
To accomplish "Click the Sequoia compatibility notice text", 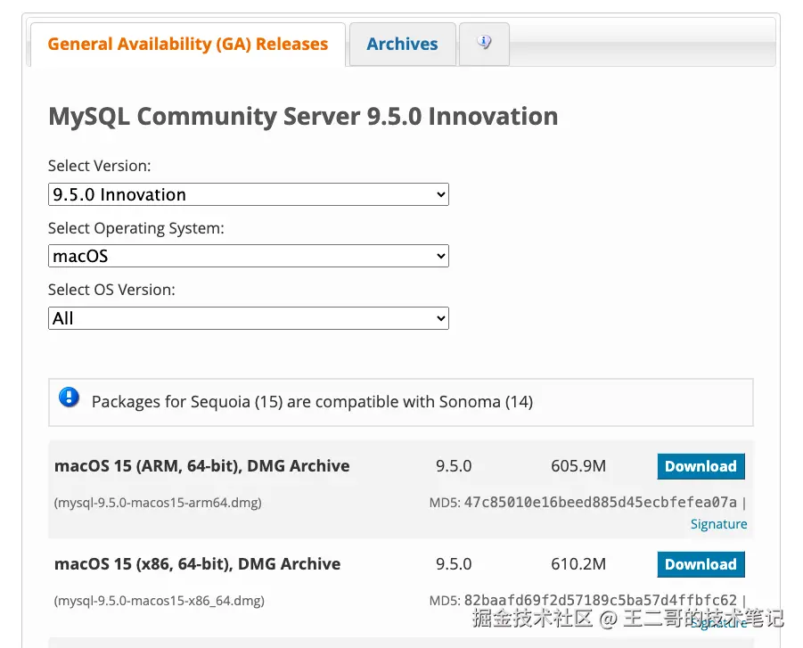I will [x=312, y=402].
